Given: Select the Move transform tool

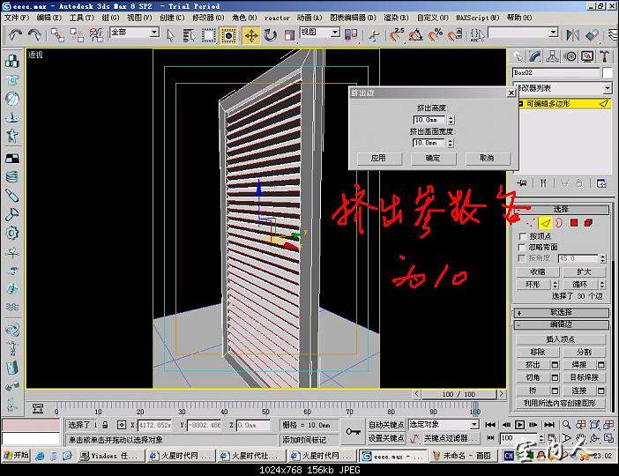Looking at the screenshot, I should [251, 34].
